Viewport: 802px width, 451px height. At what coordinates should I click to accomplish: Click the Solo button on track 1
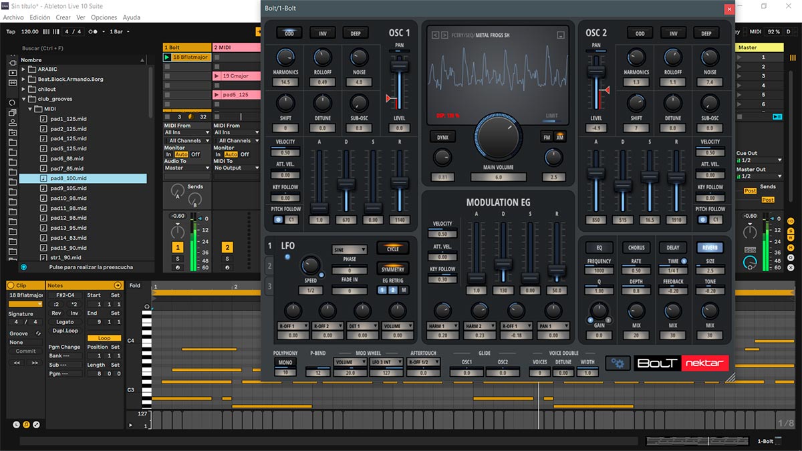[x=178, y=259]
